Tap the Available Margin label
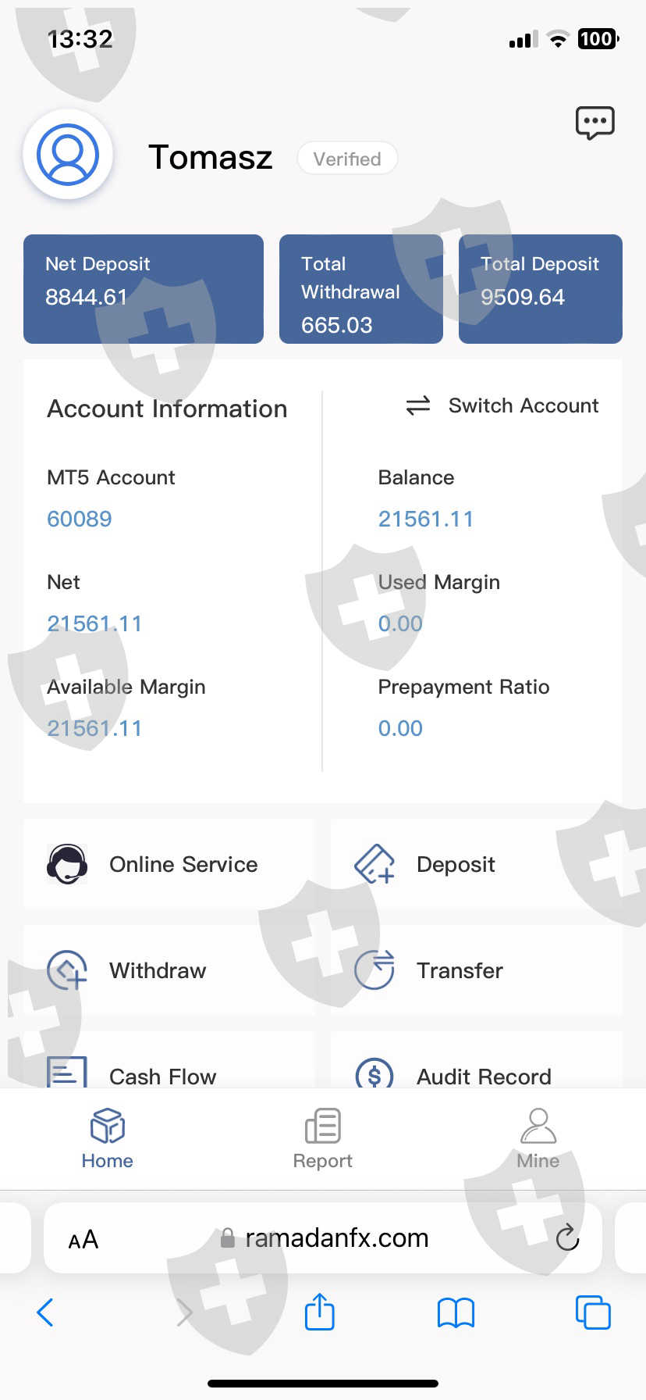Screen dimensions: 646x1400 (x=126, y=687)
